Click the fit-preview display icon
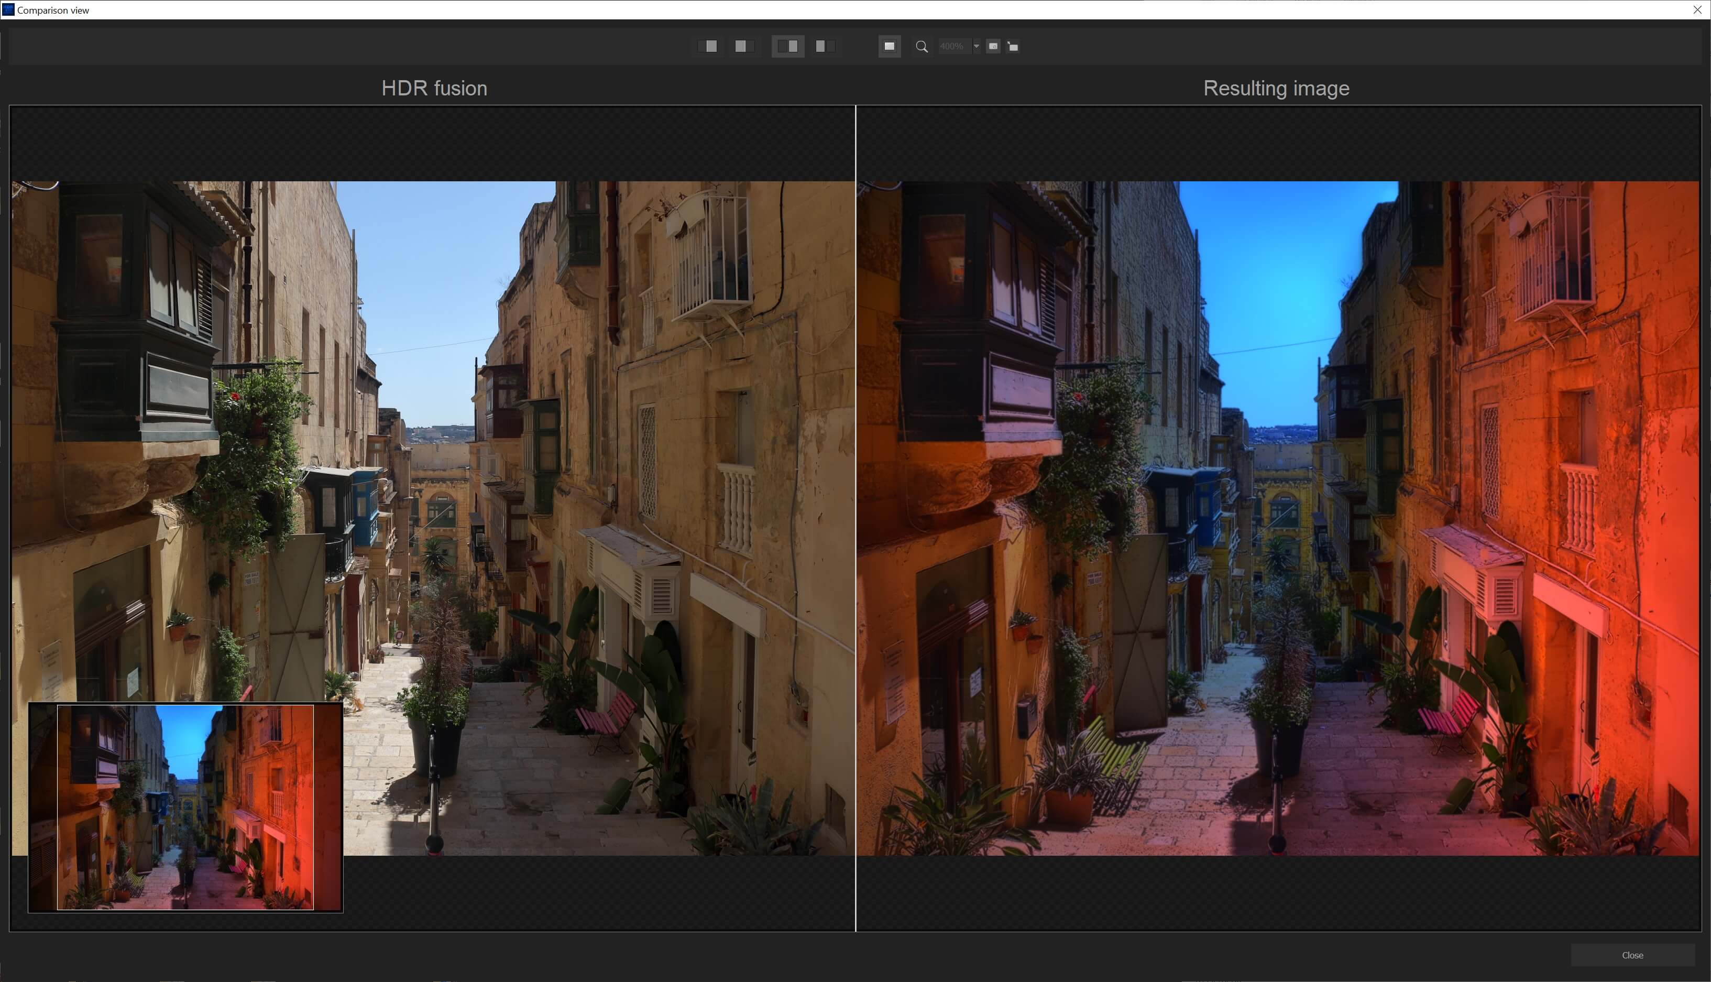Screen dimensions: 1711x982 coord(889,46)
